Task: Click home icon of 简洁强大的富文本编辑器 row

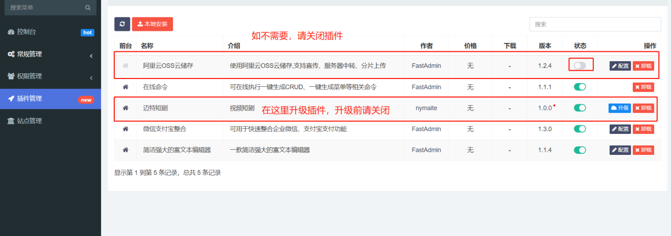Action: click(x=125, y=150)
